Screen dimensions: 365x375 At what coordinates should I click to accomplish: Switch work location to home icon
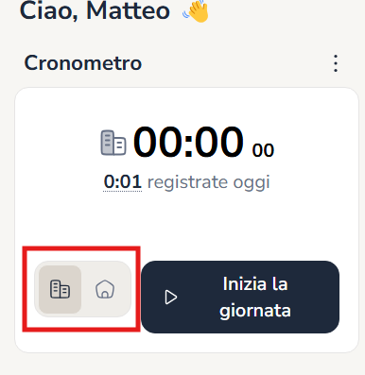105,289
